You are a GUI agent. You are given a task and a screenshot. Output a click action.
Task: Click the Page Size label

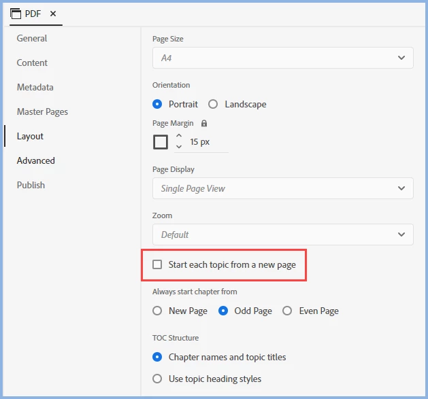point(168,39)
